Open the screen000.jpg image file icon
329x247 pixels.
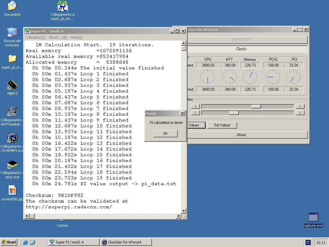coord(12,190)
